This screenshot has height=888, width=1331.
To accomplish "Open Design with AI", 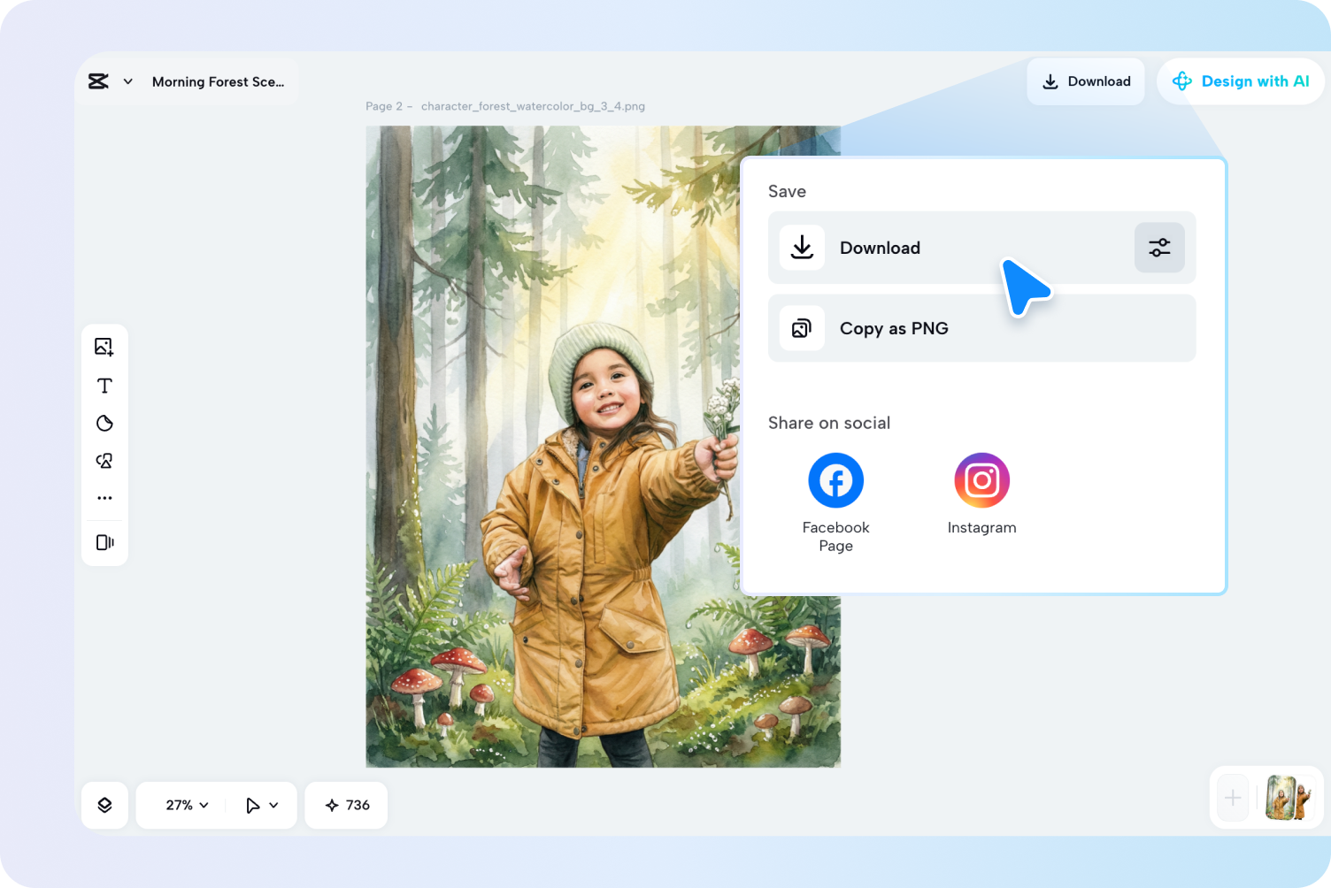I will pos(1240,81).
